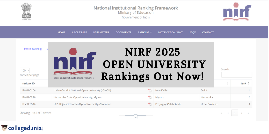Sort the table by Rank column arrows

(249, 83)
